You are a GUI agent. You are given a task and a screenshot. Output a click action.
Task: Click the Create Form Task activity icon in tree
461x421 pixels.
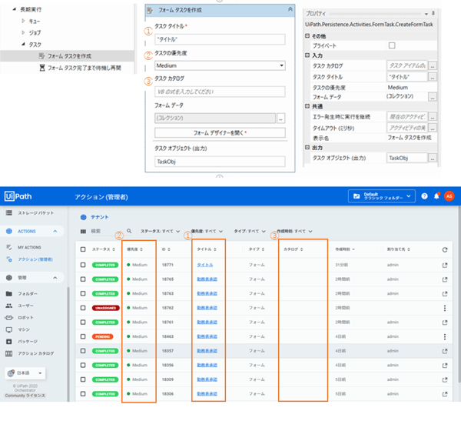point(41,56)
